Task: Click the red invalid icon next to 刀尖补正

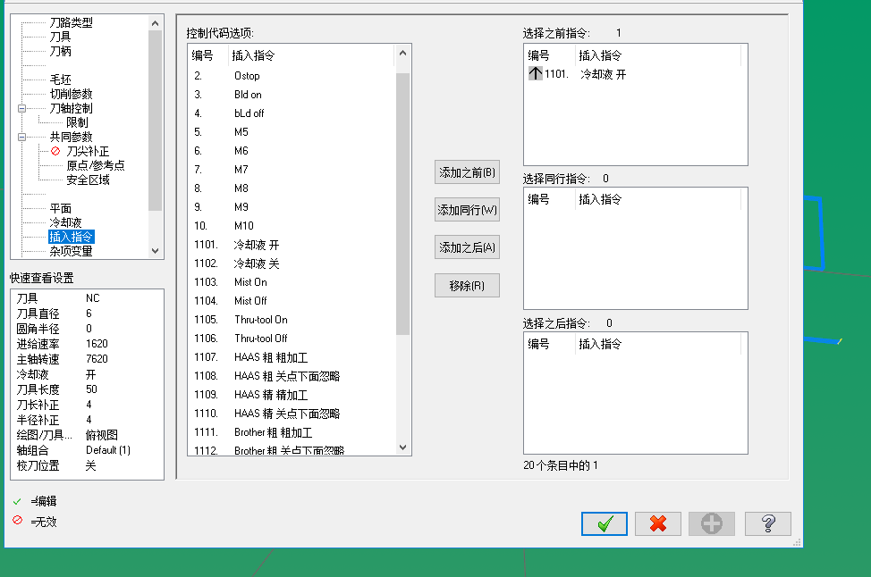Action: (55, 151)
